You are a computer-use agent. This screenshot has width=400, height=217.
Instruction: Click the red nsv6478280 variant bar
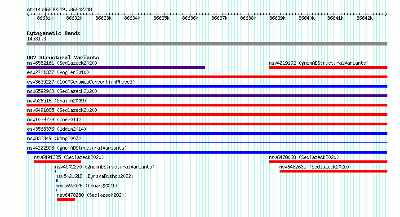(66, 199)
